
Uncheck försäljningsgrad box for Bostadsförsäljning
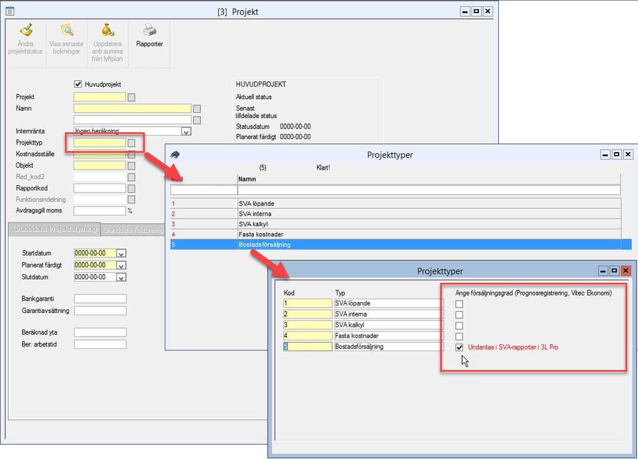459,347
